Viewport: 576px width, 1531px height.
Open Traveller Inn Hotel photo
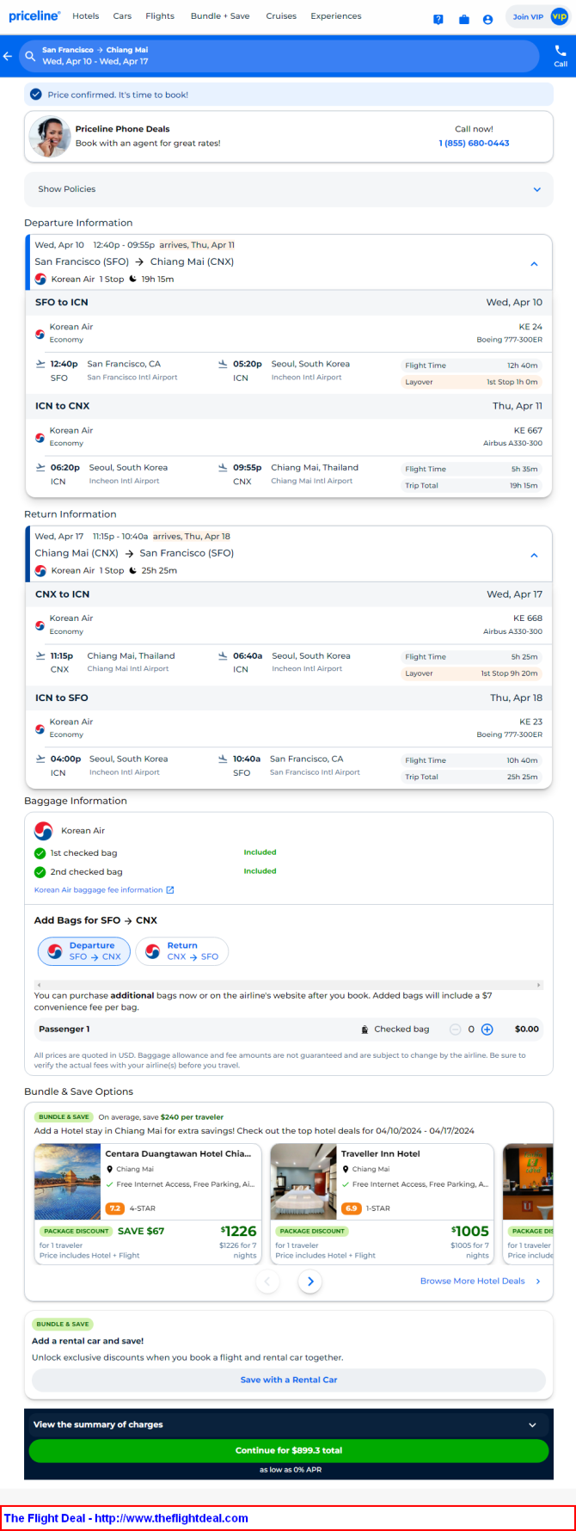303,1182
